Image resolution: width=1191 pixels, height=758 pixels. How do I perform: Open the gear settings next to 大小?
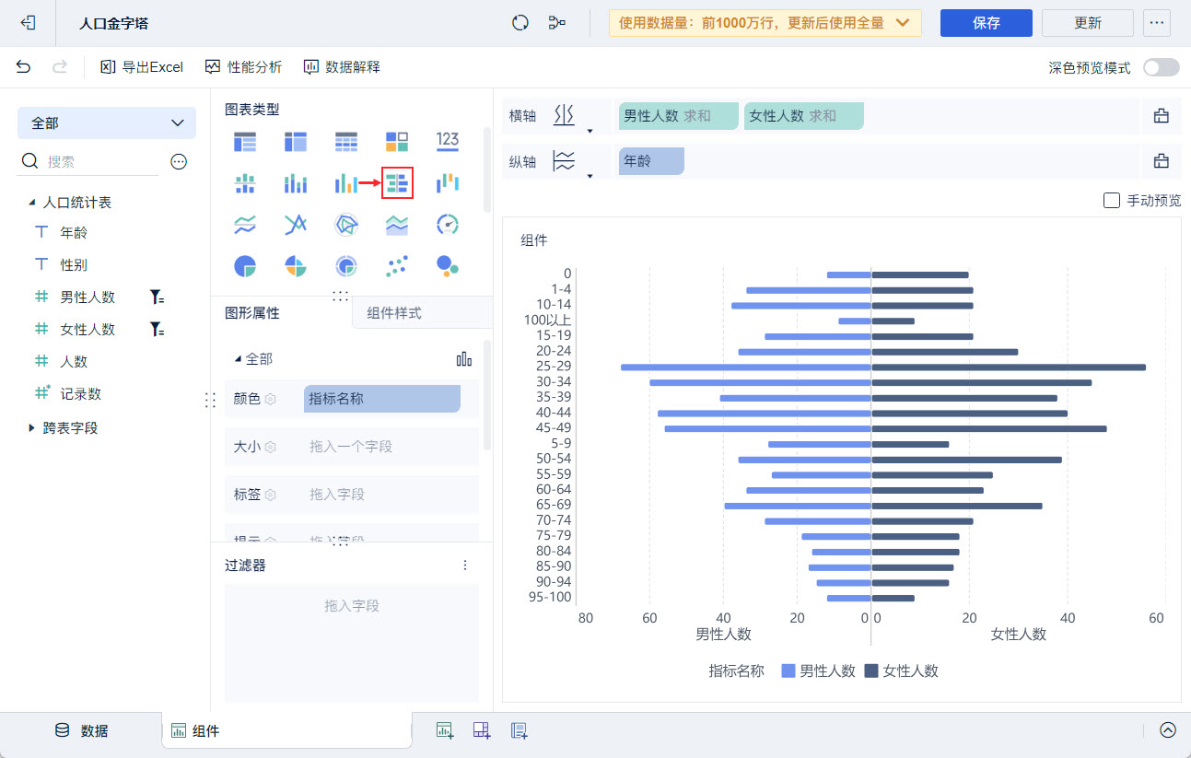[x=271, y=447]
